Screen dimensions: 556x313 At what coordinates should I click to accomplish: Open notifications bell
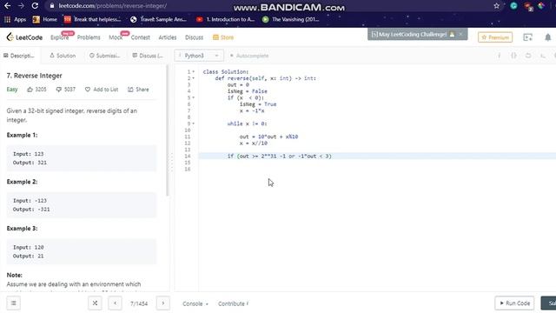click(548, 37)
